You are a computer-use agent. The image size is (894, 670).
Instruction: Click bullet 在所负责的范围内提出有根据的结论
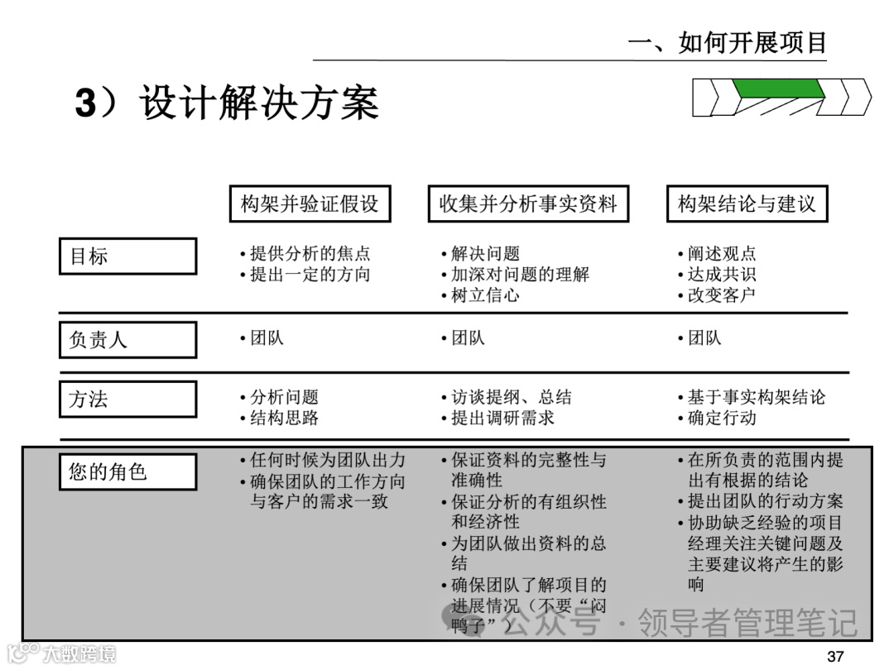point(761,470)
